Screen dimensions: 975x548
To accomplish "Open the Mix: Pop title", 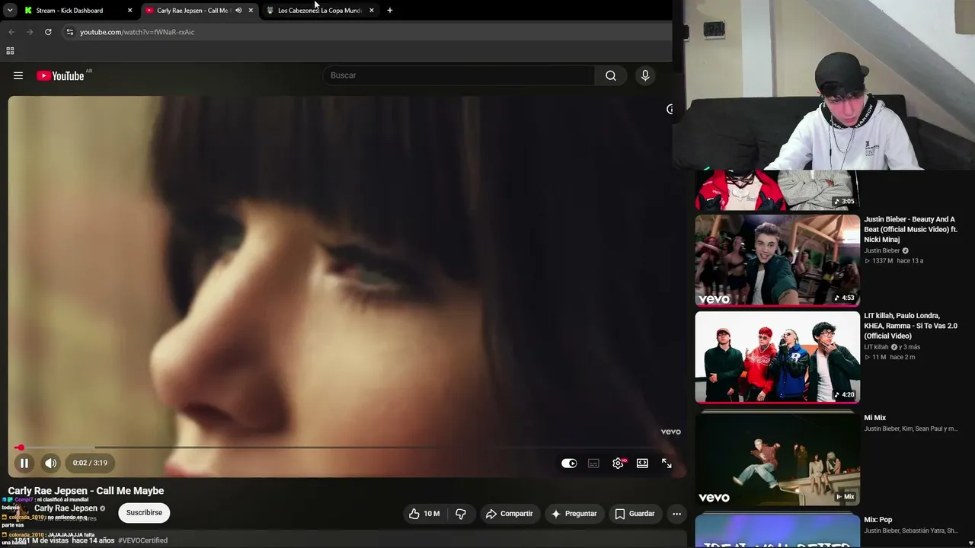I will coord(878,520).
